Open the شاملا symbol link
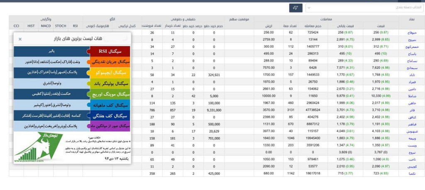This screenshot has height=190, width=425. coord(412,96)
